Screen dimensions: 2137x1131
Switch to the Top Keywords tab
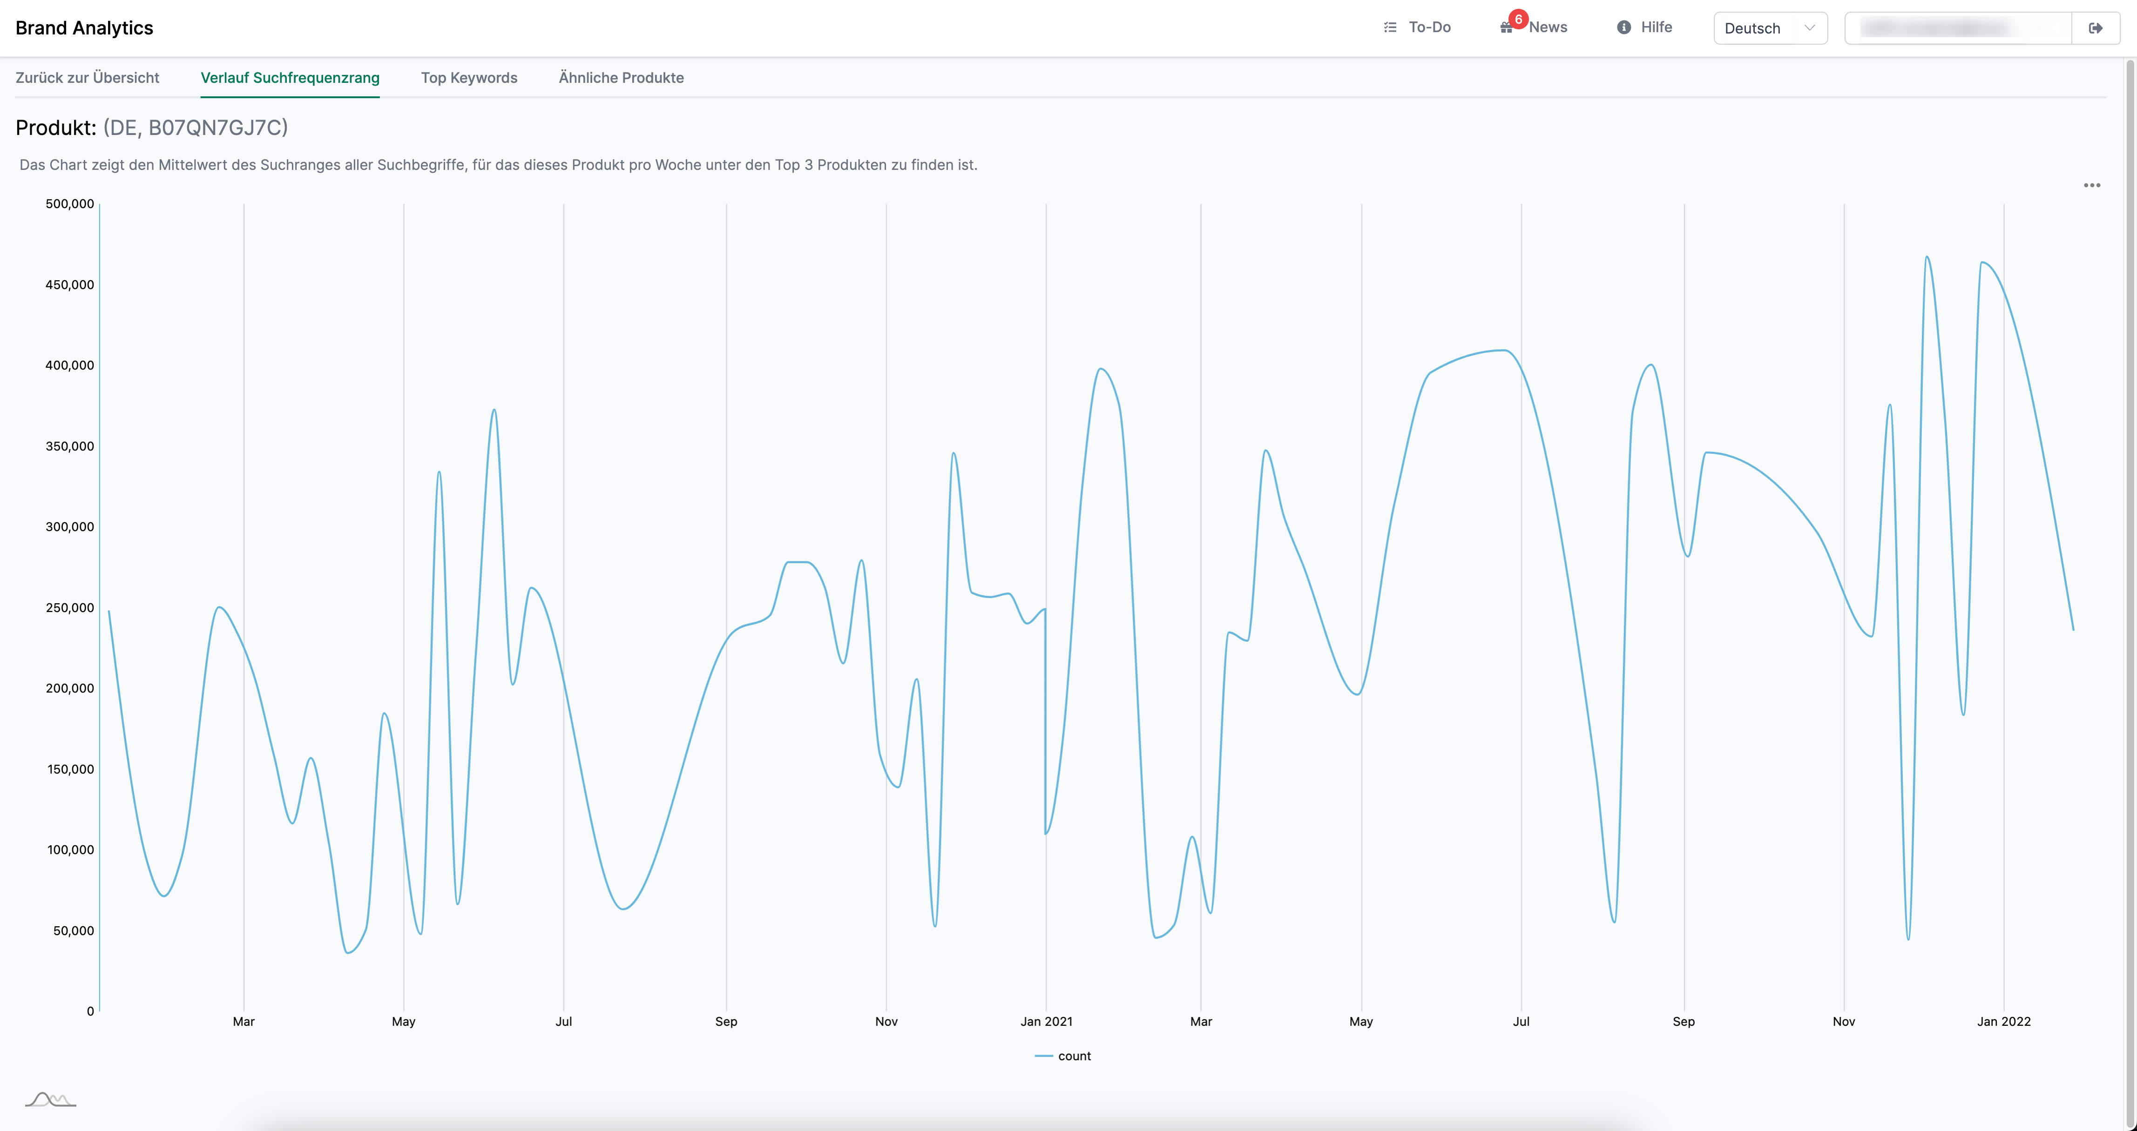point(469,78)
